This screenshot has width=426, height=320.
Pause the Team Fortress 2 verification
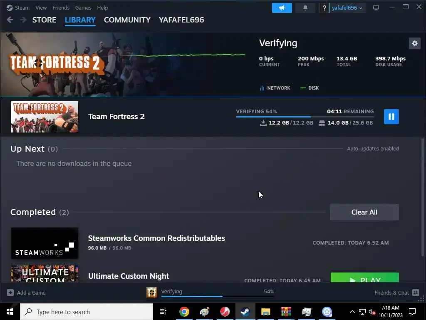(x=391, y=117)
